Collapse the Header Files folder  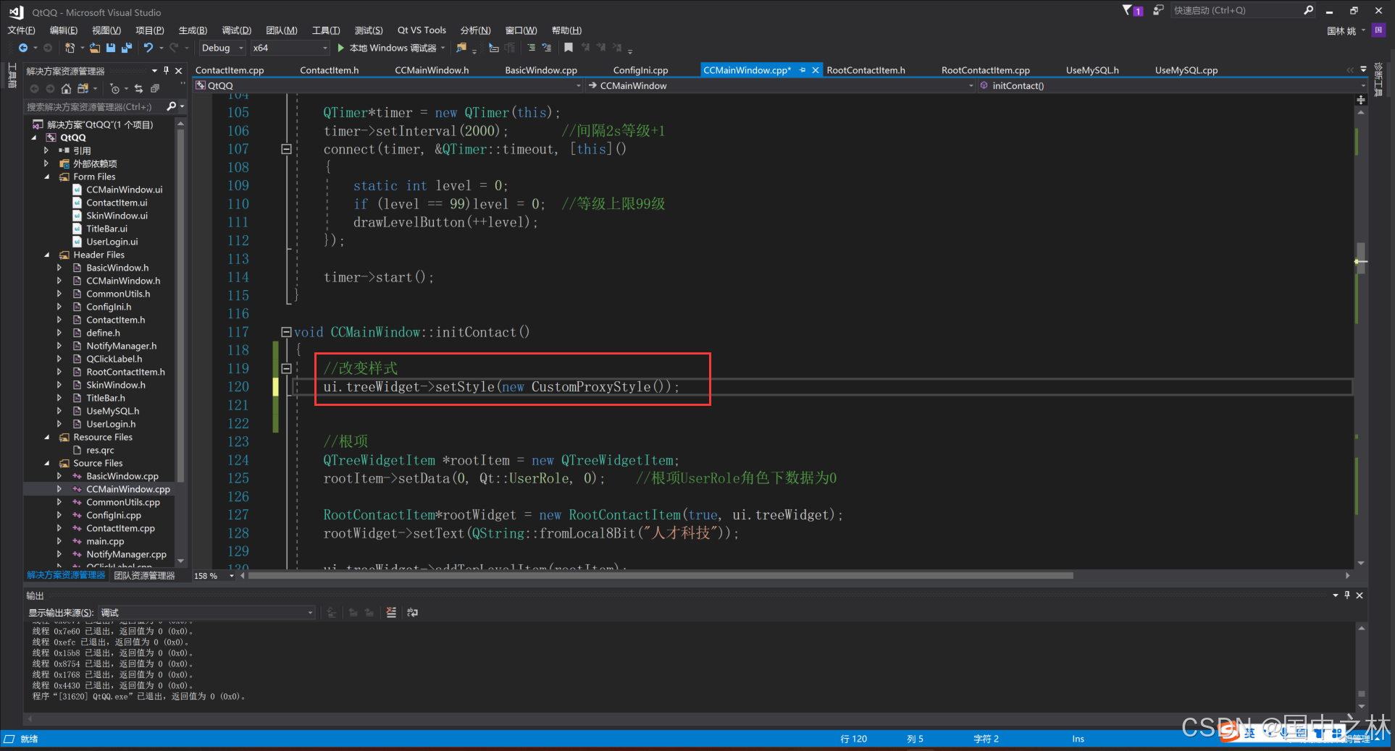(x=47, y=255)
